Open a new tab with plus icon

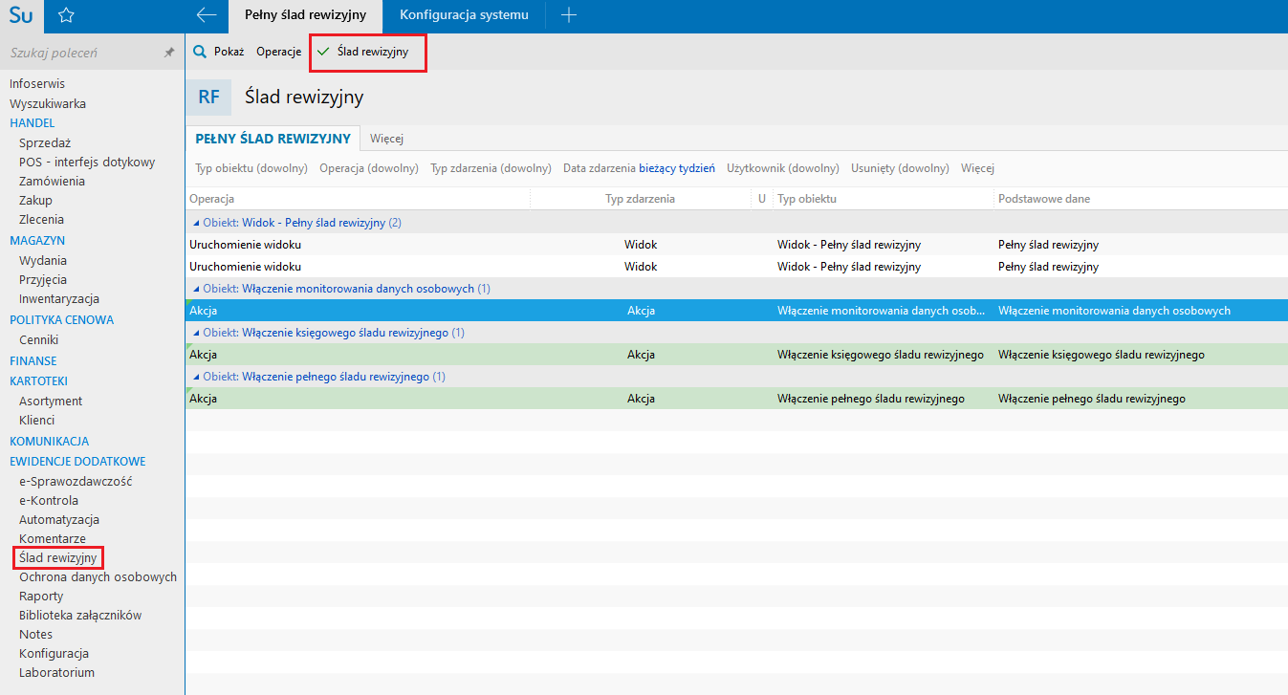click(x=569, y=15)
